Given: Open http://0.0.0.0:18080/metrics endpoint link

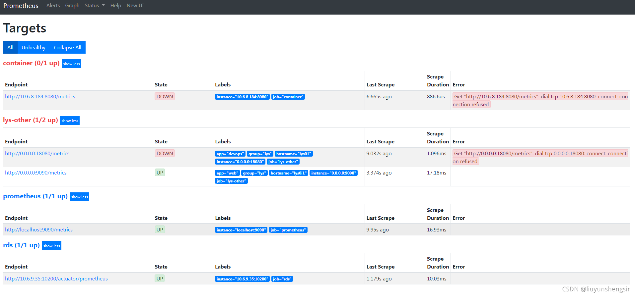Looking at the screenshot, I should coord(37,154).
